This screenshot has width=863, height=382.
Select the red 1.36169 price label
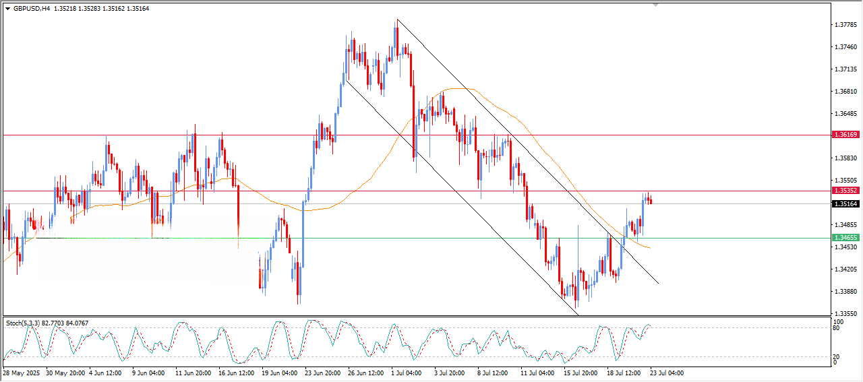[845, 135]
